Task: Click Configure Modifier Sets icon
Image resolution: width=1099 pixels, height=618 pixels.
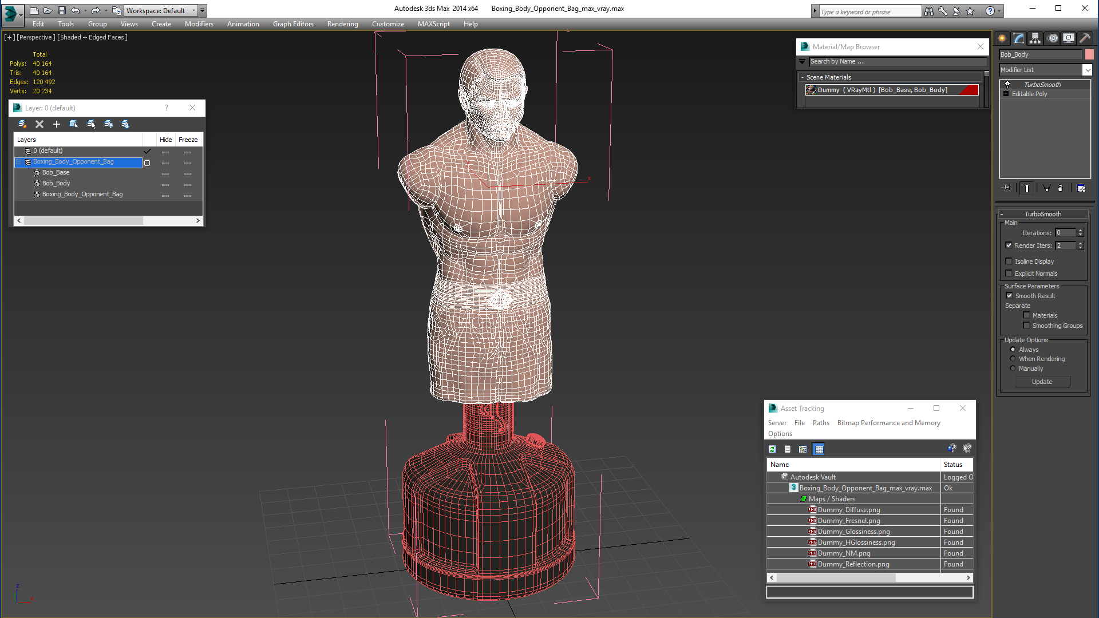Action: tap(1081, 188)
